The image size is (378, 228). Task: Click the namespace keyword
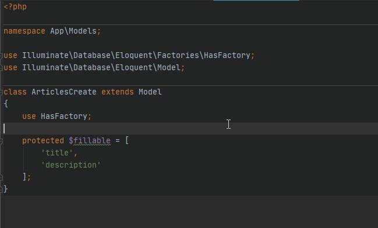click(24, 31)
